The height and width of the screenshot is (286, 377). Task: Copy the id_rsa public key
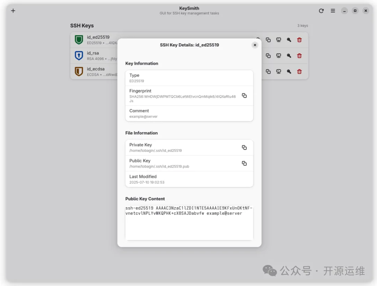[x=268, y=56]
